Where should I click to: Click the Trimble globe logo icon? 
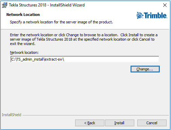click(x=140, y=15)
